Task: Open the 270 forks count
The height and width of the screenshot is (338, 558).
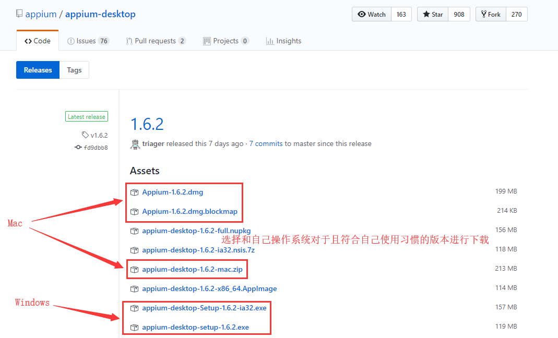Action: (x=517, y=14)
